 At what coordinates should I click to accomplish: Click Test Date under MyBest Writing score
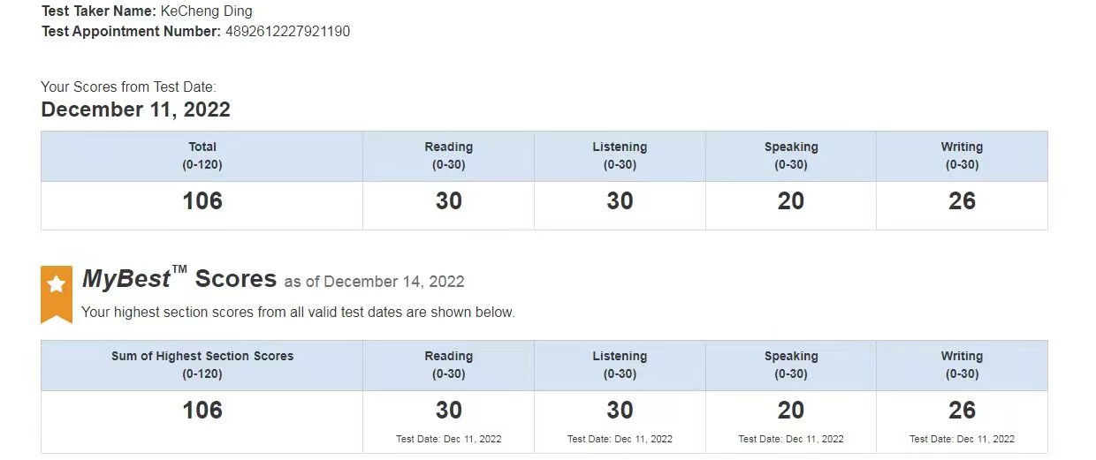coord(962,439)
